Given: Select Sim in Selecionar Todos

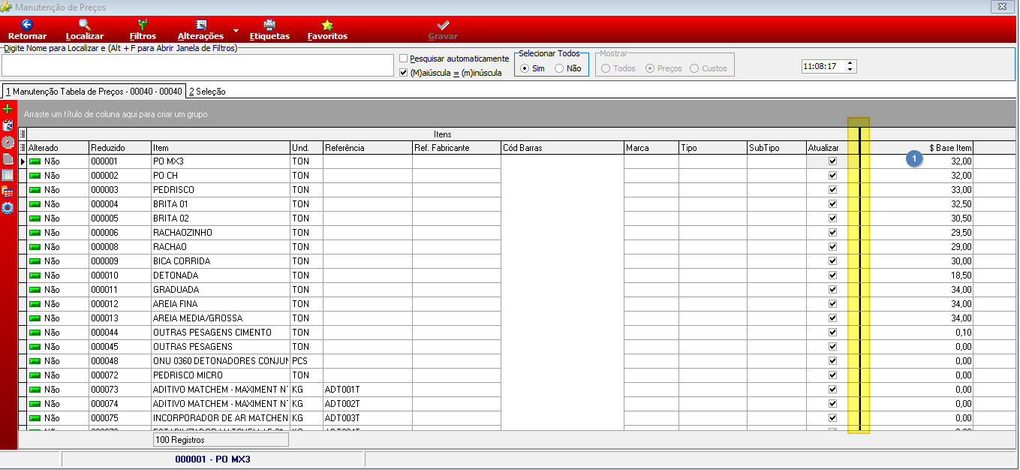Looking at the screenshot, I should 525,68.
